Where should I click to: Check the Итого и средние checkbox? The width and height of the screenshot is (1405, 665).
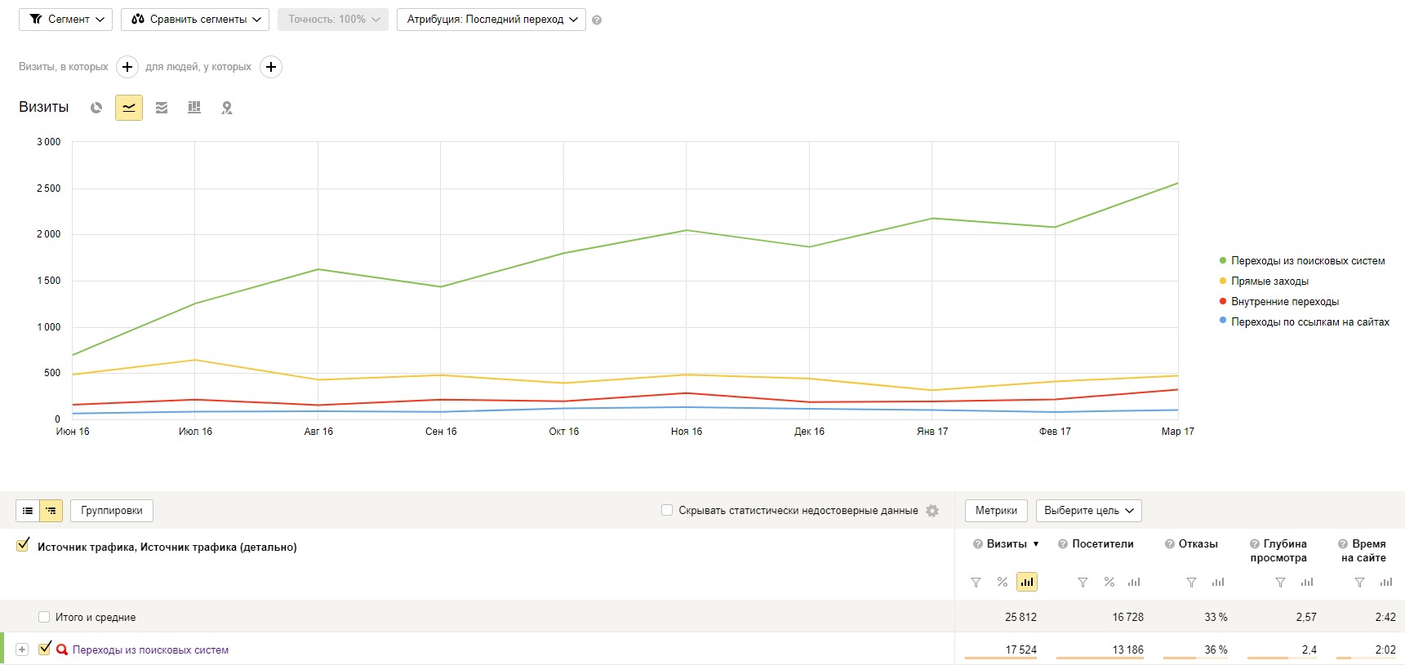click(x=44, y=617)
